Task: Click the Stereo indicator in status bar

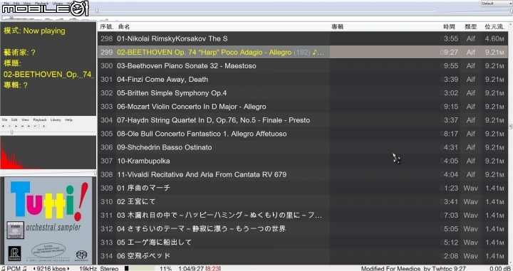Action: click(x=109, y=268)
